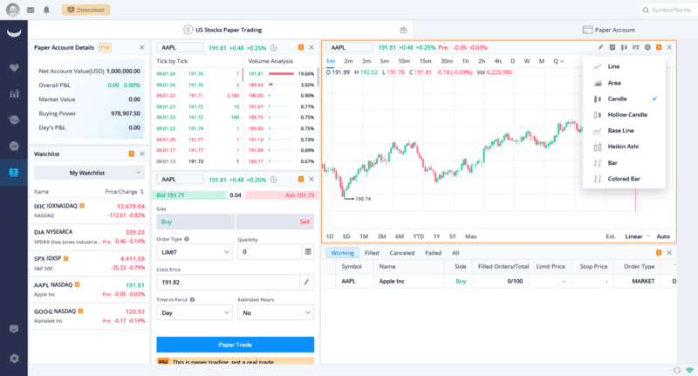Click the quantity calculator icon
This screenshot has height=376, width=698.
click(308, 252)
